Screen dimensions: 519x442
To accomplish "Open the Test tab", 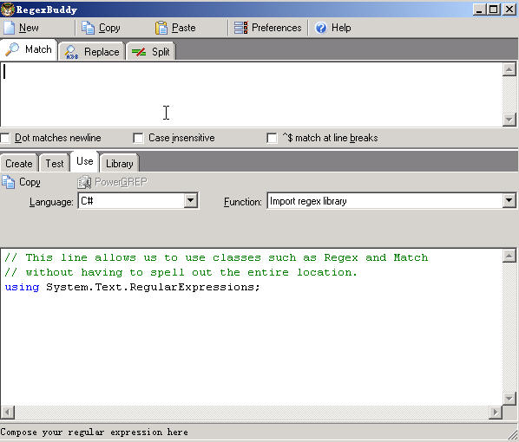I will (x=55, y=164).
